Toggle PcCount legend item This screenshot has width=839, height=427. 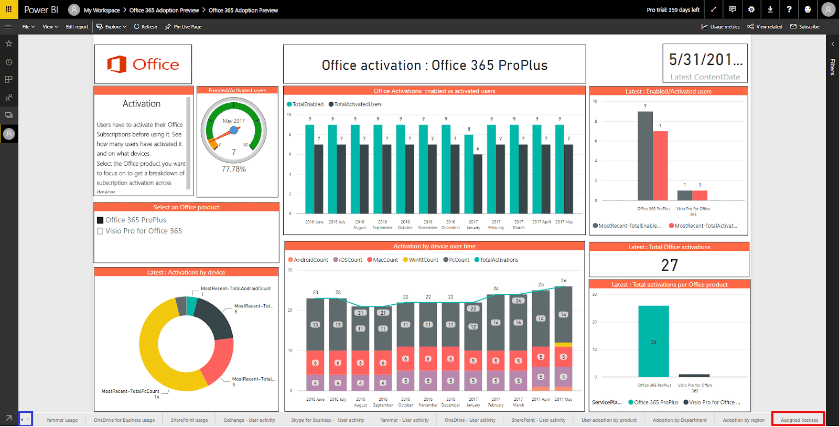click(456, 260)
